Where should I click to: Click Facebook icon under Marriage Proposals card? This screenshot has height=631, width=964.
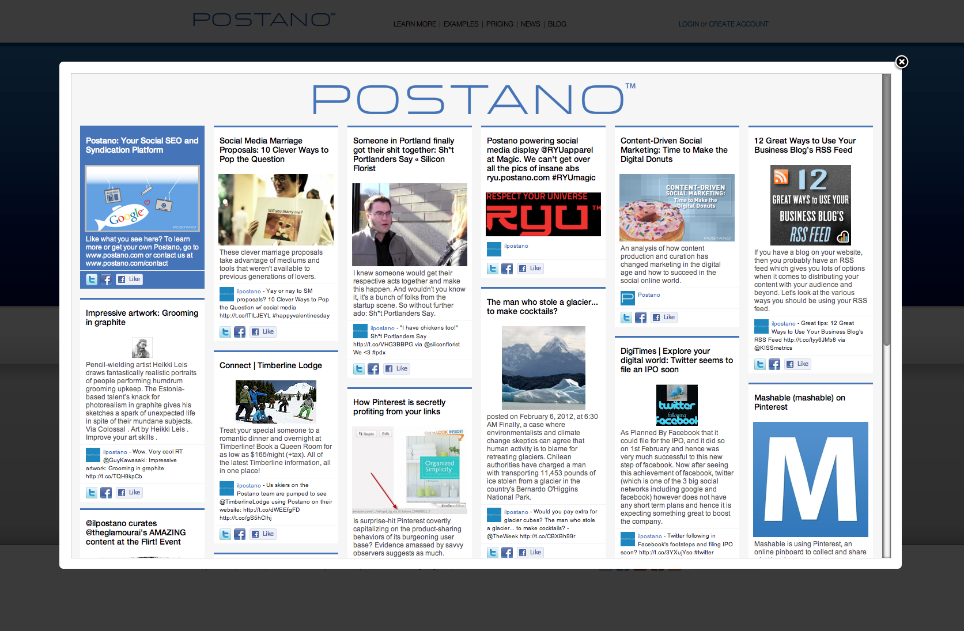[240, 332]
